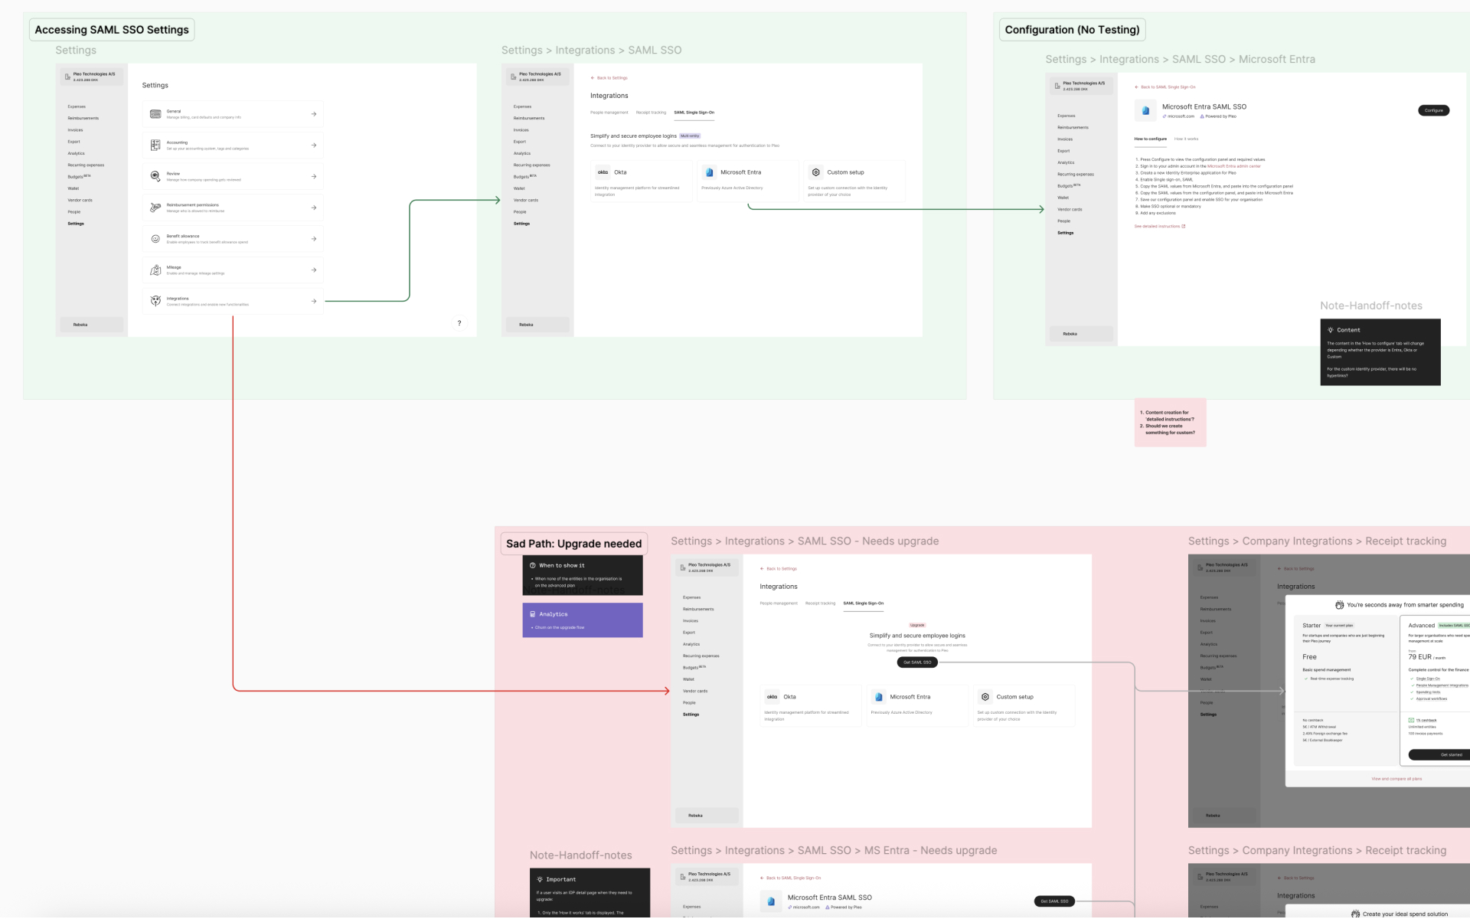Select Receipt tracking tab in top Integrations frame
Viewport: 1470px width, 919px height.
(x=651, y=113)
